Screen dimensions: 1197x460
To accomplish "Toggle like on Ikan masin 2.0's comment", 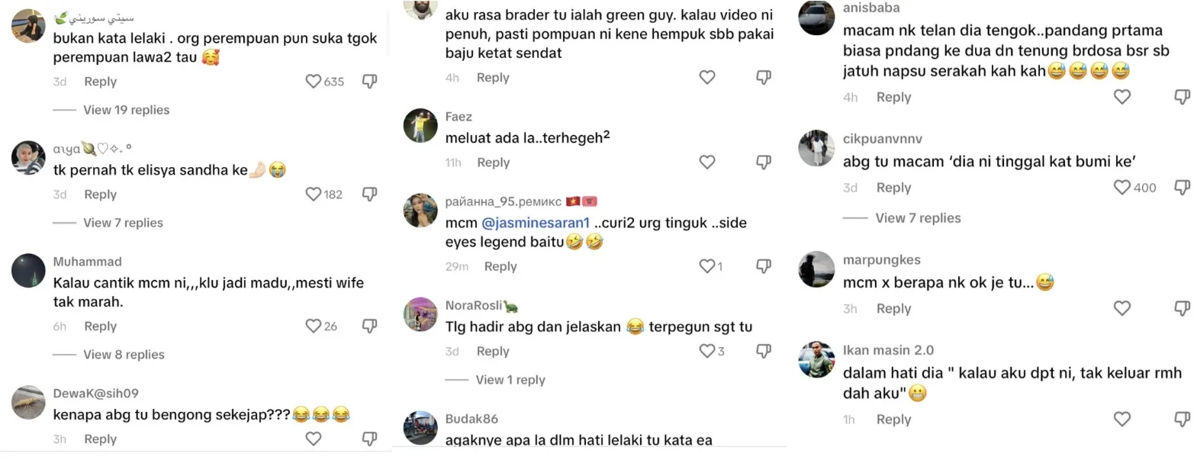I will [x=1121, y=419].
